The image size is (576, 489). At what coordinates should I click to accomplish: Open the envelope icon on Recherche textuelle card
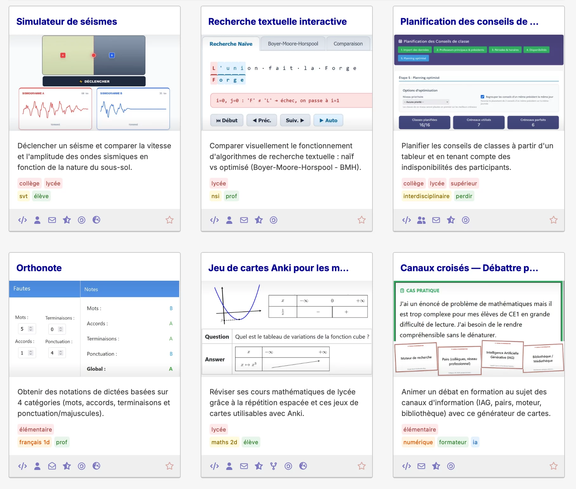(x=244, y=220)
